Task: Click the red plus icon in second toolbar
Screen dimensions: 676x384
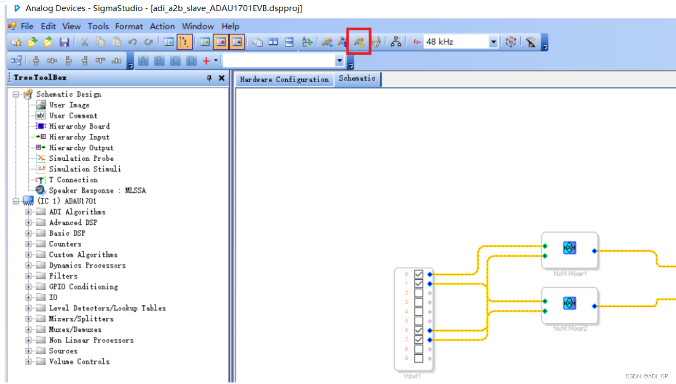Action: (206, 61)
